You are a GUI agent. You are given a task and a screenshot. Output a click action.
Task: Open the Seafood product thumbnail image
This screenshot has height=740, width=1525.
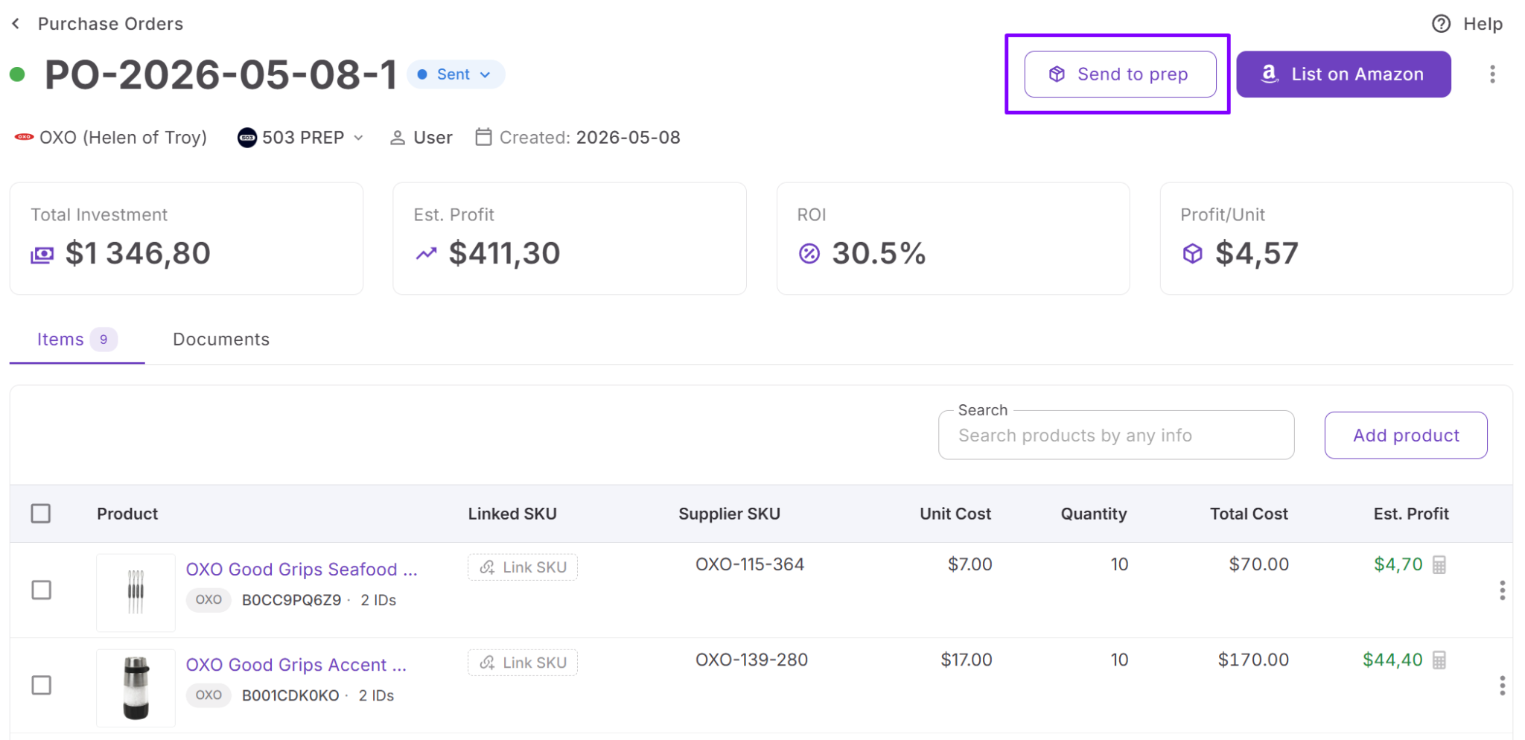point(136,593)
